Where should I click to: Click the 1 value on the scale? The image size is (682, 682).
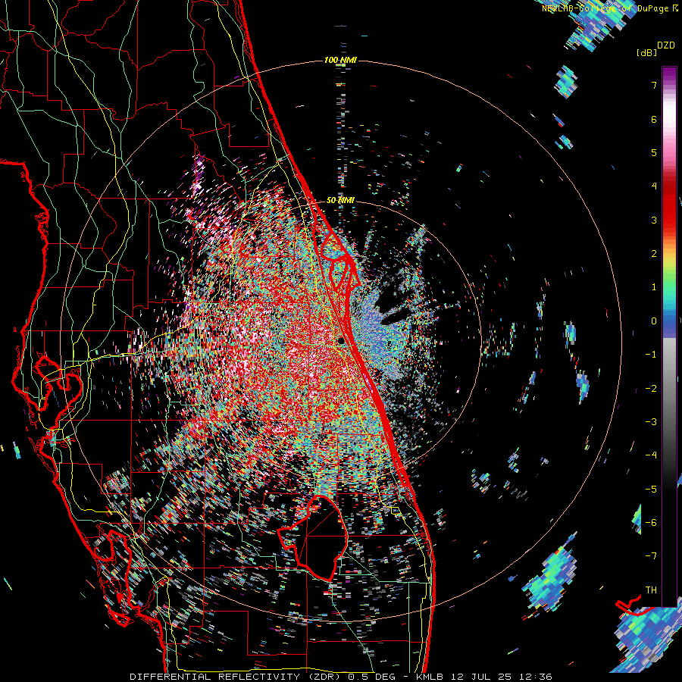[x=654, y=287]
